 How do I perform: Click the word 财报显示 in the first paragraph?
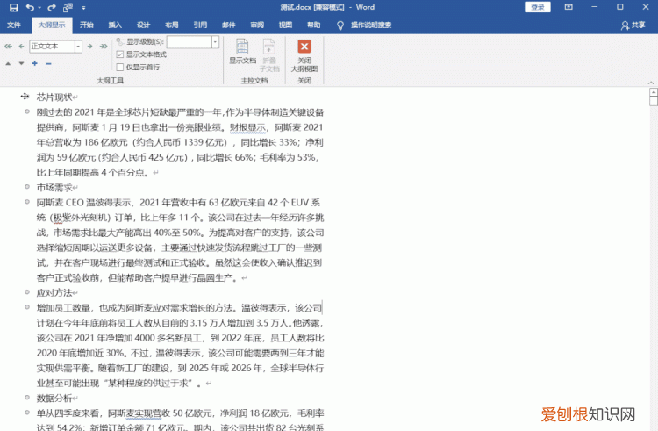coord(247,127)
